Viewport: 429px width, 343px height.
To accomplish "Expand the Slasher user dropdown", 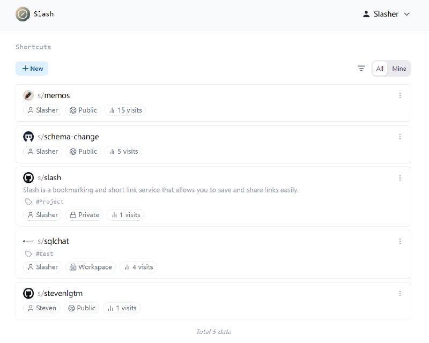I will [386, 14].
